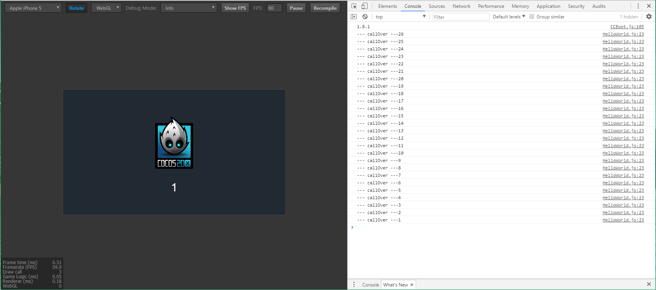Click the Recompile button

[x=325, y=8]
